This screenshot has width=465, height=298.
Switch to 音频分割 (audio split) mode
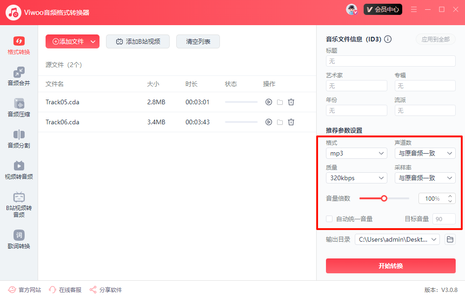tap(19, 140)
